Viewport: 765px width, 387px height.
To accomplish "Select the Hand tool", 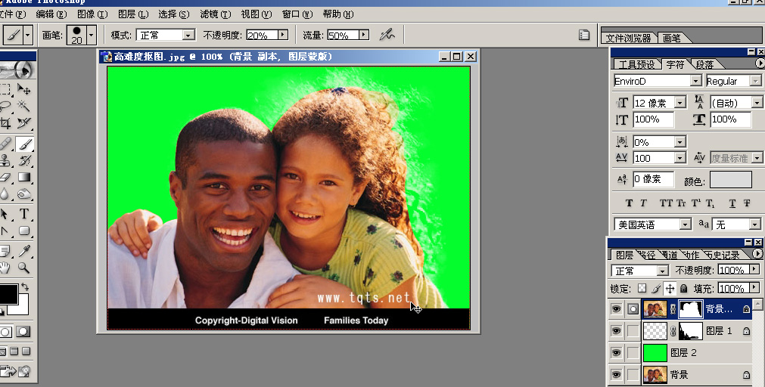I will click(x=6, y=267).
